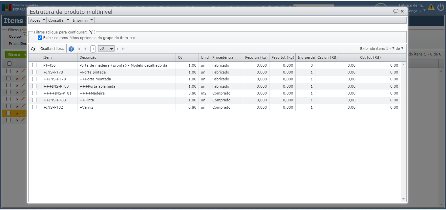Open the Consultar menu
Screen dimensions: 446x210
click(59, 20)
